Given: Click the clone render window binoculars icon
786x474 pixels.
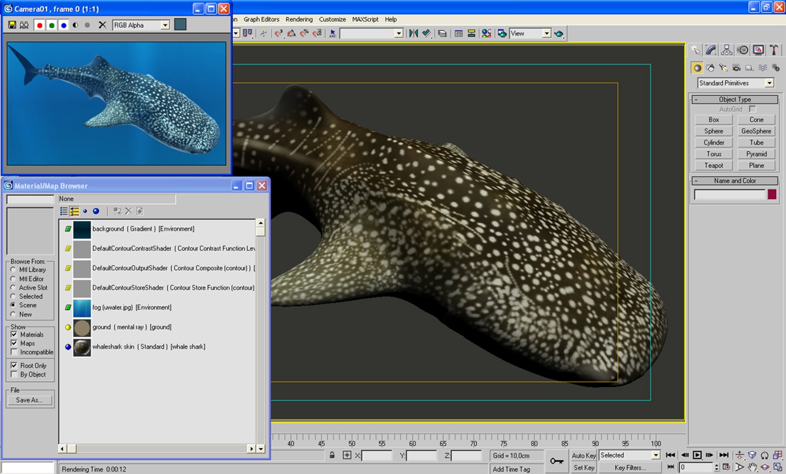Looking at the screenshot, I should [x=24, y=25].
